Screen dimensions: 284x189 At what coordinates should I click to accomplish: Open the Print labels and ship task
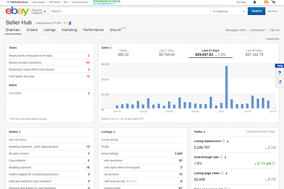tap(50, 77)
